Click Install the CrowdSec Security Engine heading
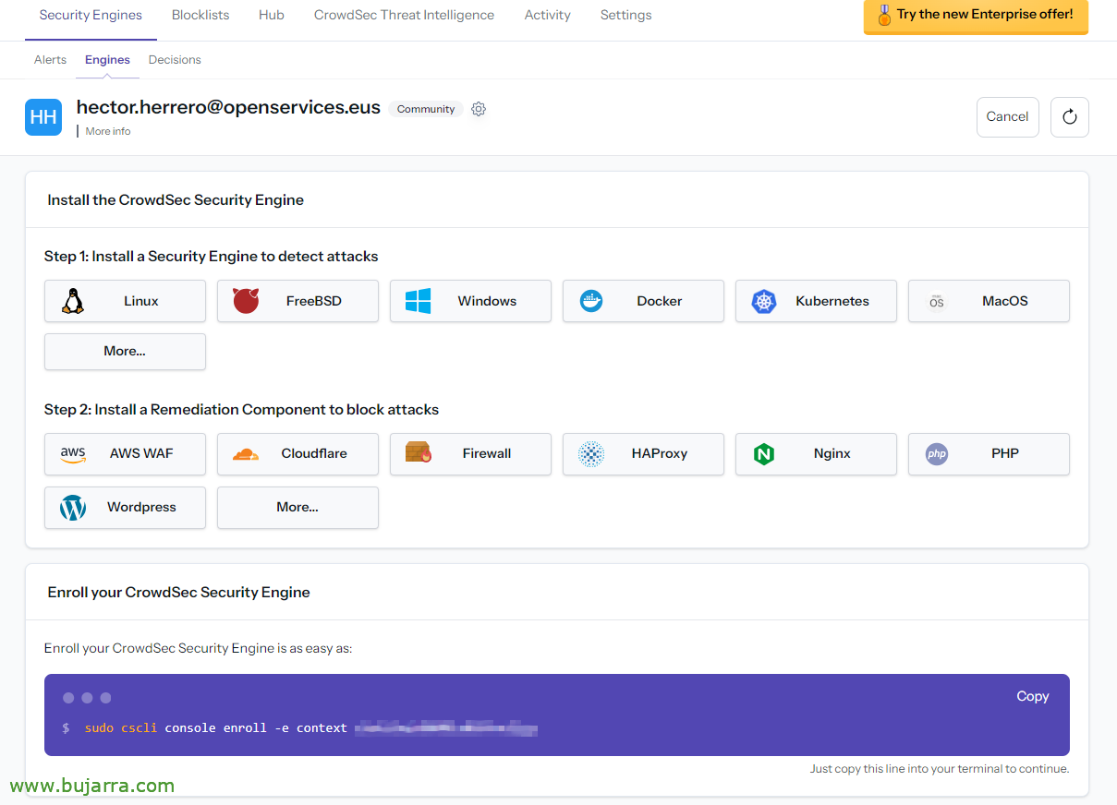 pyautogui.click(x=176, y=199)
